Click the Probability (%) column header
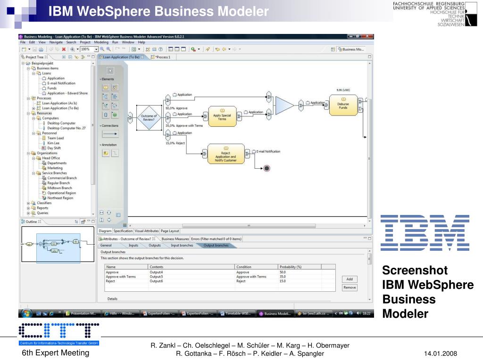This screenshot has width=483, height=362. tap(300, 267)
